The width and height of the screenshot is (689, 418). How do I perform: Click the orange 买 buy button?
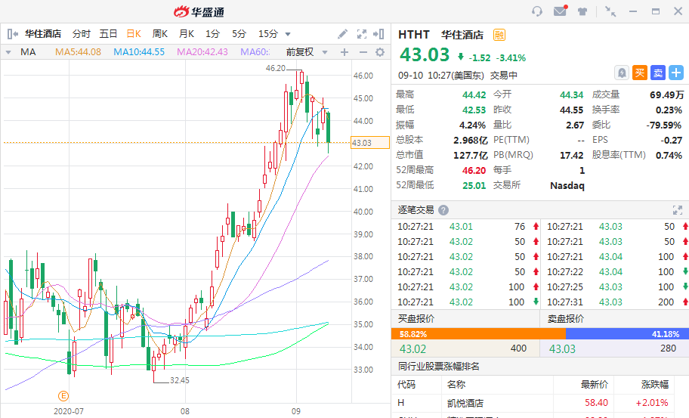click(x=640, y=73)
